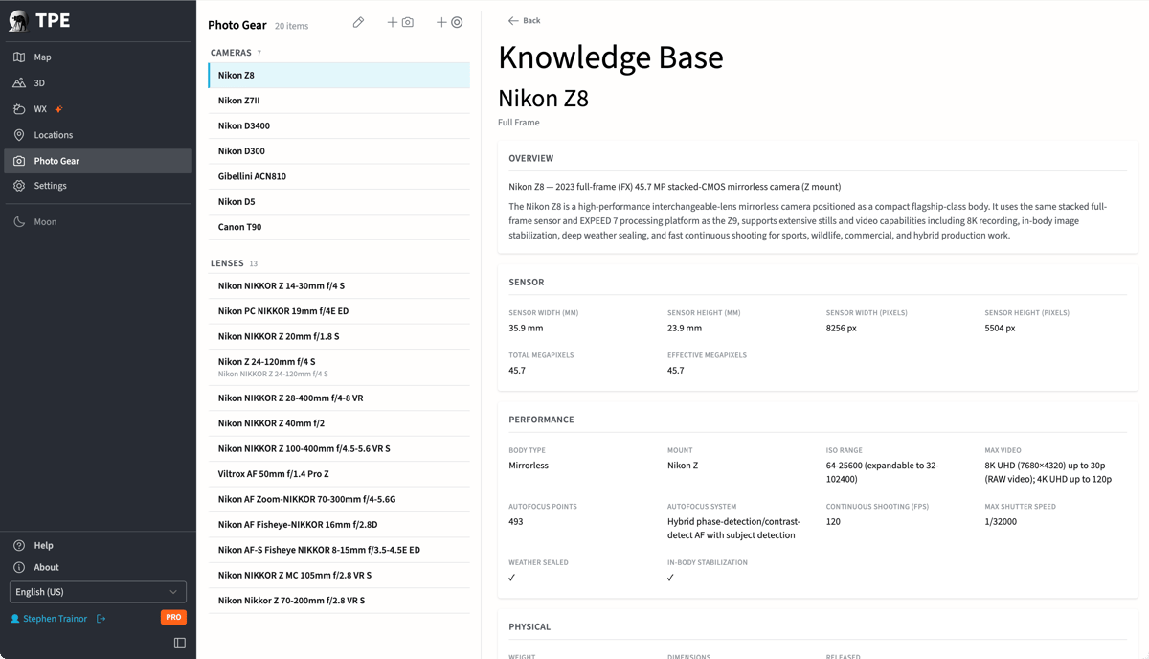
Task: Click the autofocus points value 493
Action: click(x=516, y=522)
